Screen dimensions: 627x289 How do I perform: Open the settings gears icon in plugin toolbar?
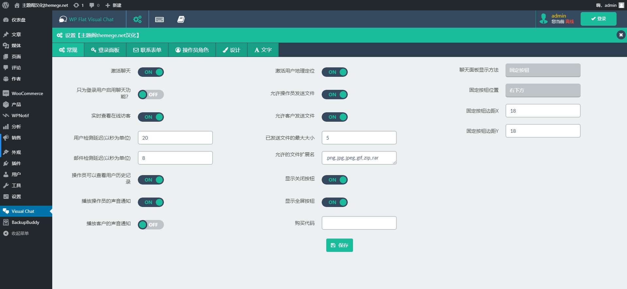(x=137, y=19)
